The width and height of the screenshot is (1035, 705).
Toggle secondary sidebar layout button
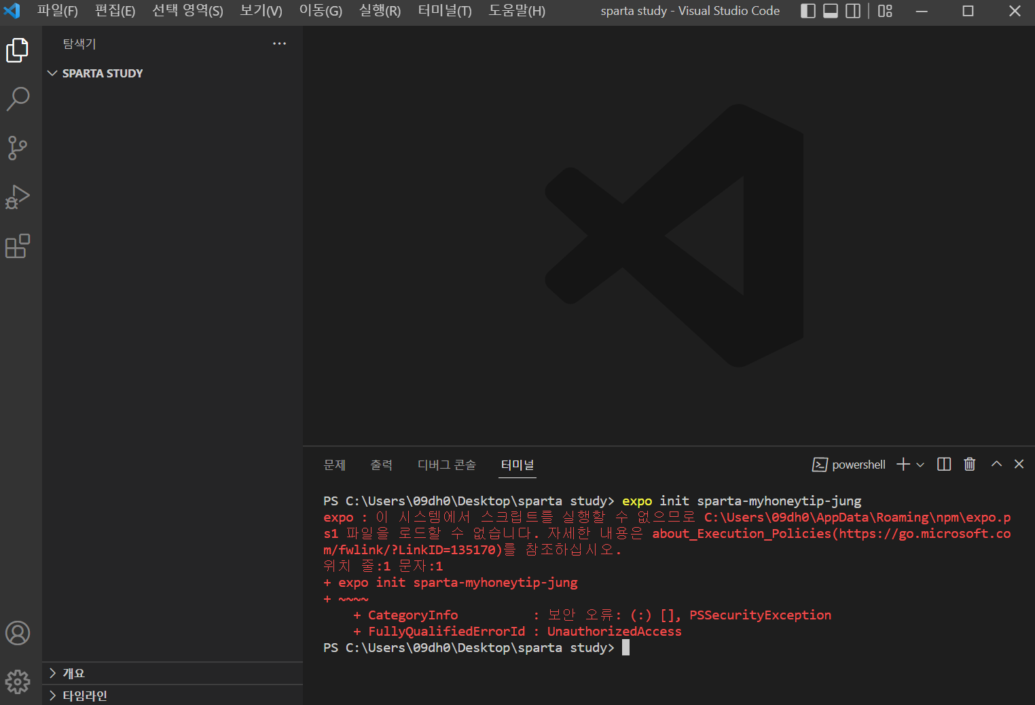click(x=853, y=11)
